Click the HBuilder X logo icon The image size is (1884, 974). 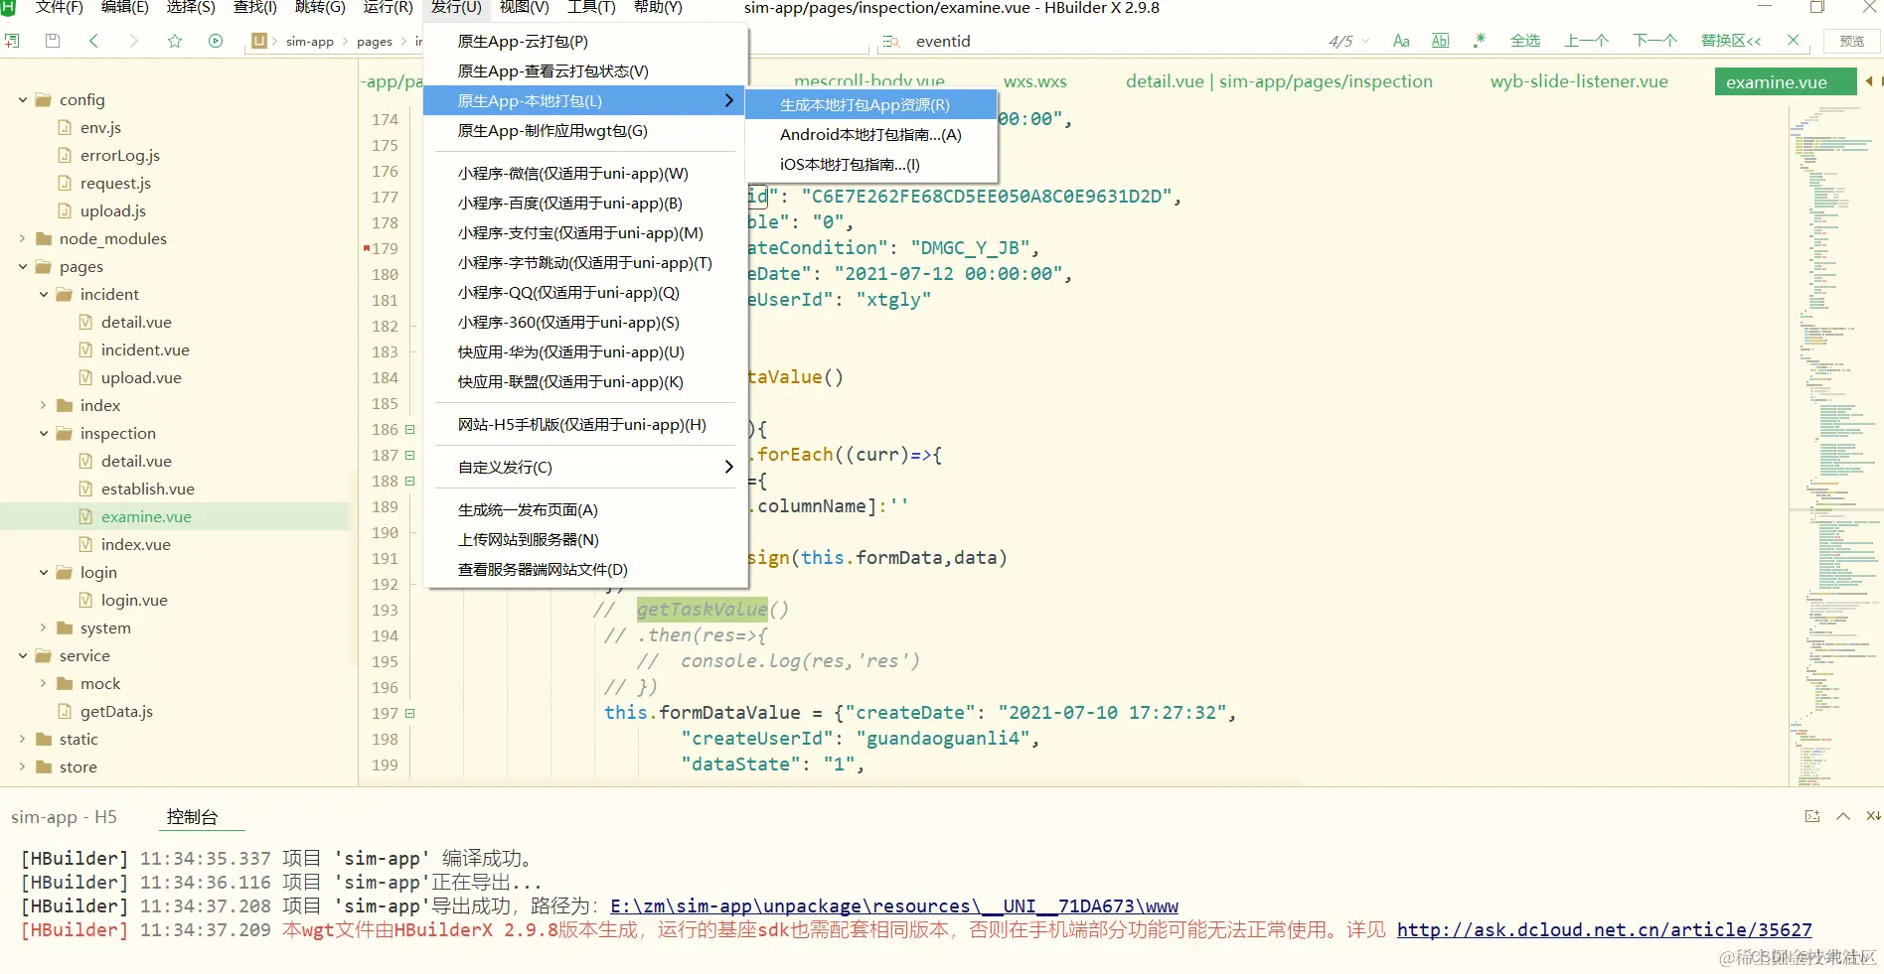click(8, 7)
